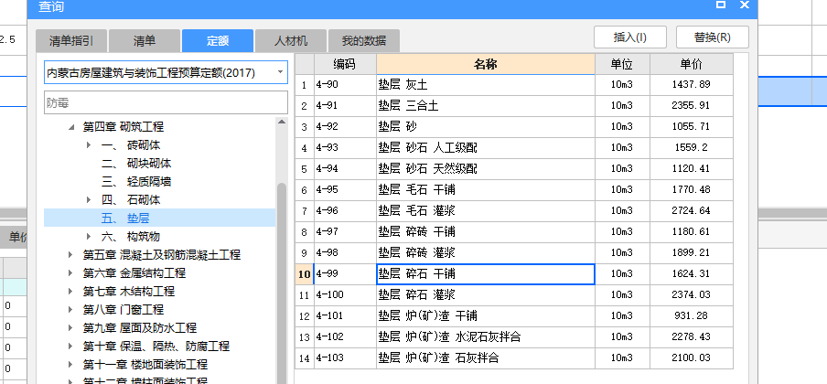Switch to the 清单指引 tab

pos(72,41)
